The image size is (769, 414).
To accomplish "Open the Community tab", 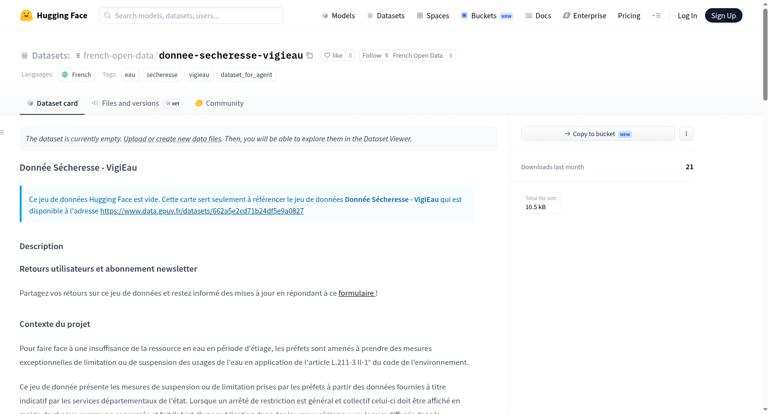I will tap(219, 103).
